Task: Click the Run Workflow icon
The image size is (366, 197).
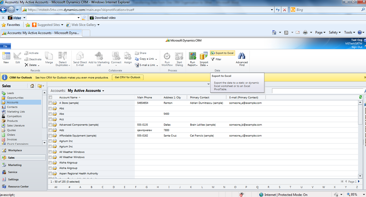Action: pos(167,56)
